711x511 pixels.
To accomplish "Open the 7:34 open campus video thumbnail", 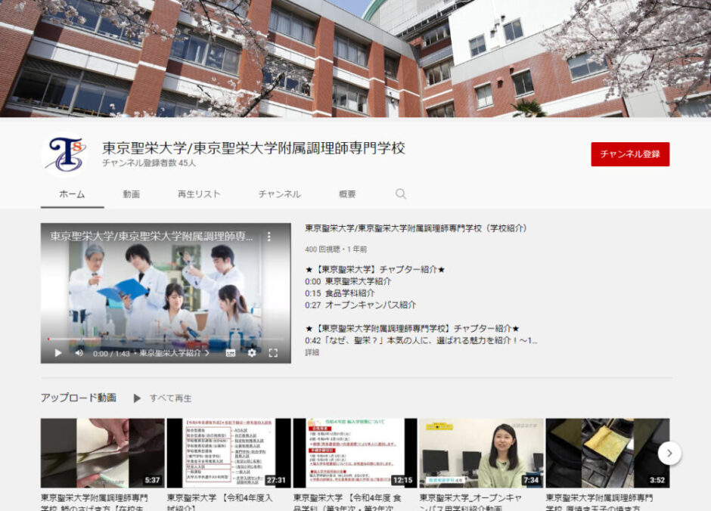I will coord(481,453).
